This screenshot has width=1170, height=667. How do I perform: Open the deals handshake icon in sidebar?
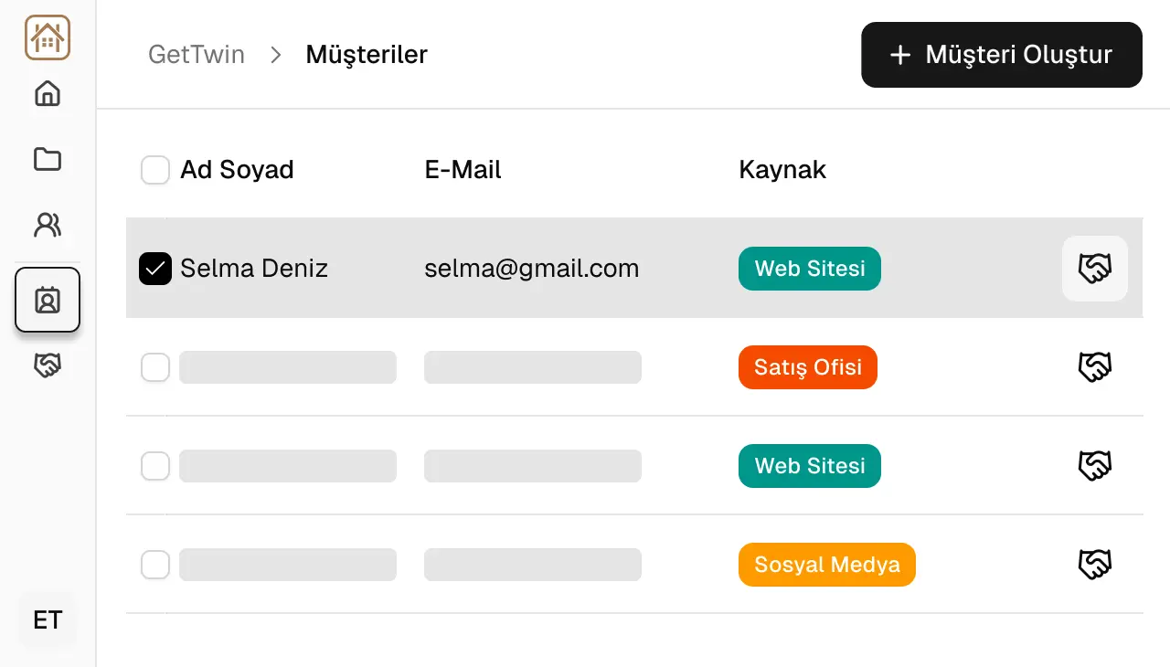pos(47,365)
